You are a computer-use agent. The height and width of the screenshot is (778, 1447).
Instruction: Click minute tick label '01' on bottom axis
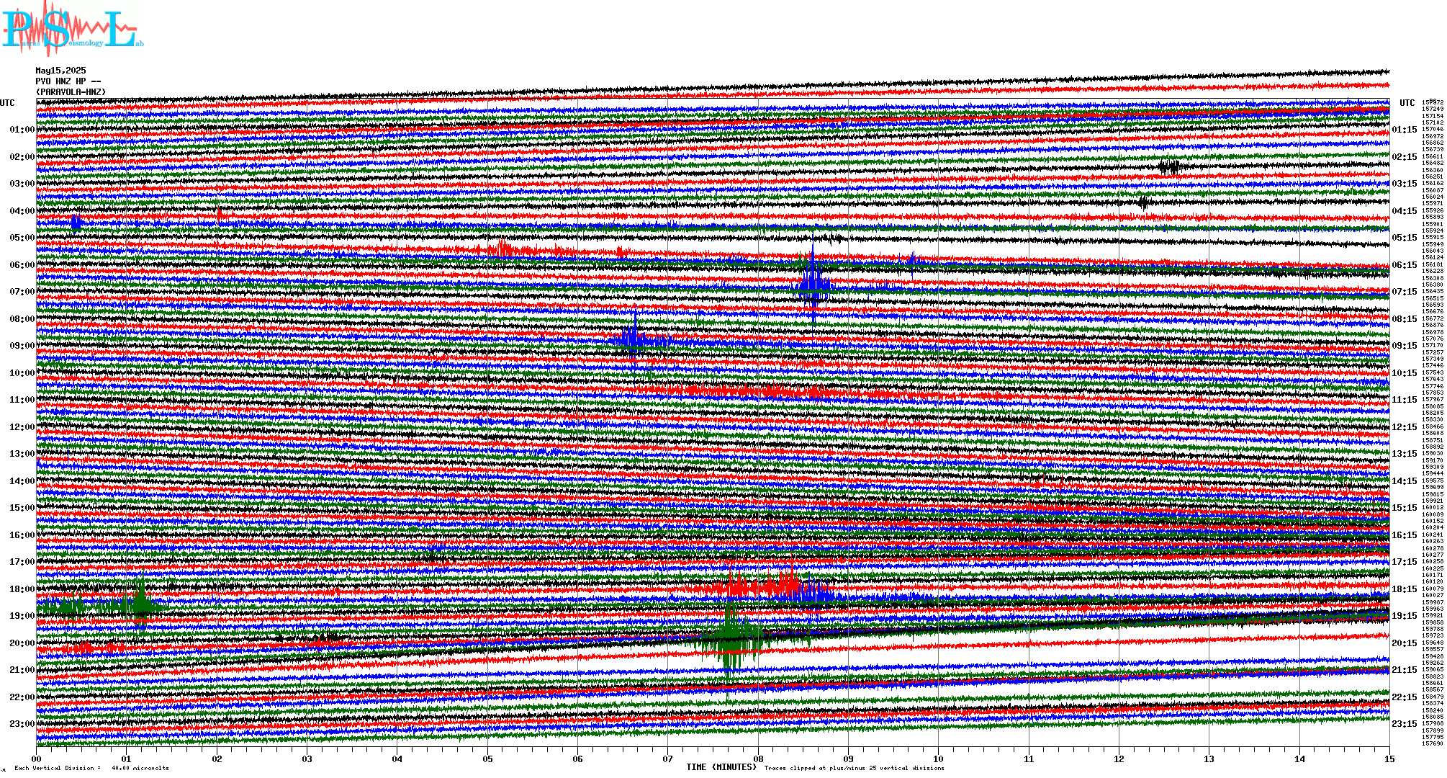coord(127,759)
